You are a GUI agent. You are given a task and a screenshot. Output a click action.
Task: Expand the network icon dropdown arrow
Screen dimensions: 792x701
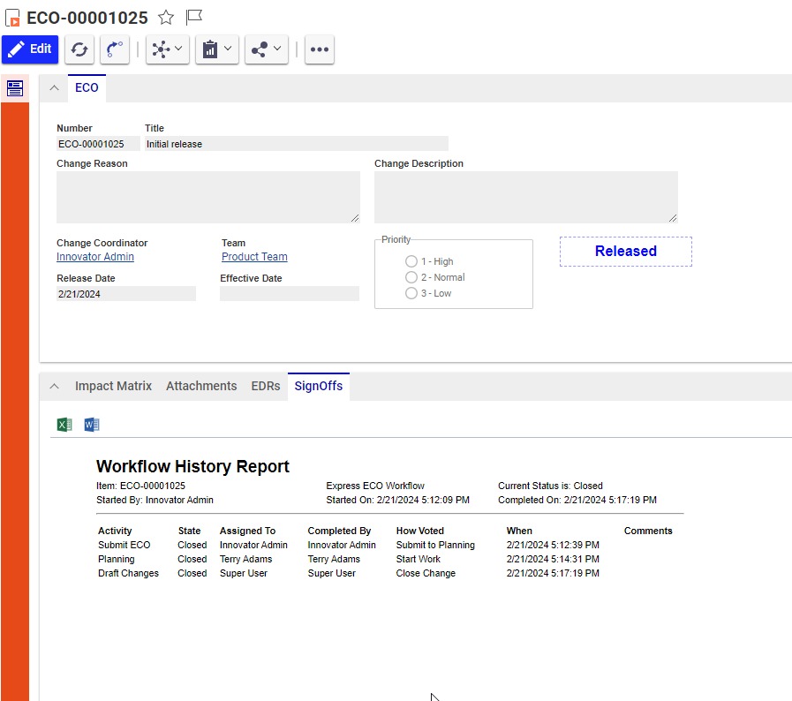coord(178,49)
